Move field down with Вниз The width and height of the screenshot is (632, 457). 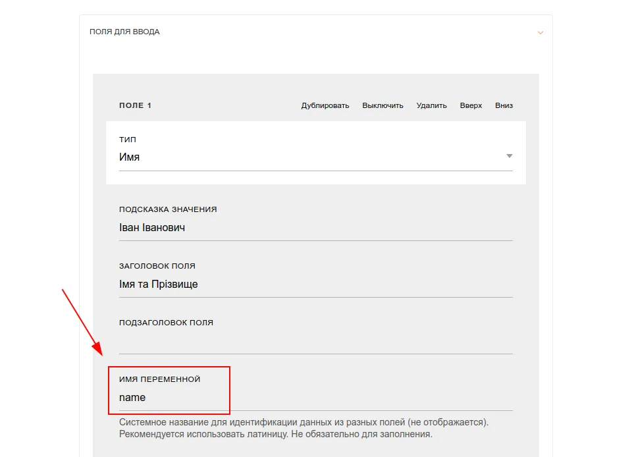coord(504,105)
